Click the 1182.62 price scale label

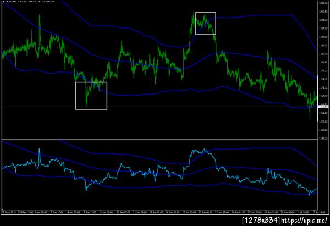click(324, 62)
